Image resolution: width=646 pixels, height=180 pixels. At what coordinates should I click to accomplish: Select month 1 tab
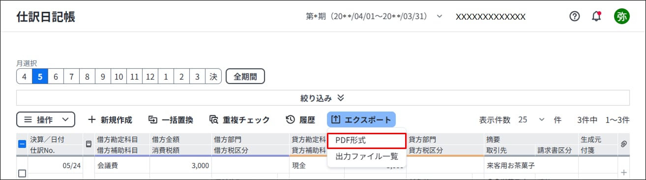tap(166, 77)
